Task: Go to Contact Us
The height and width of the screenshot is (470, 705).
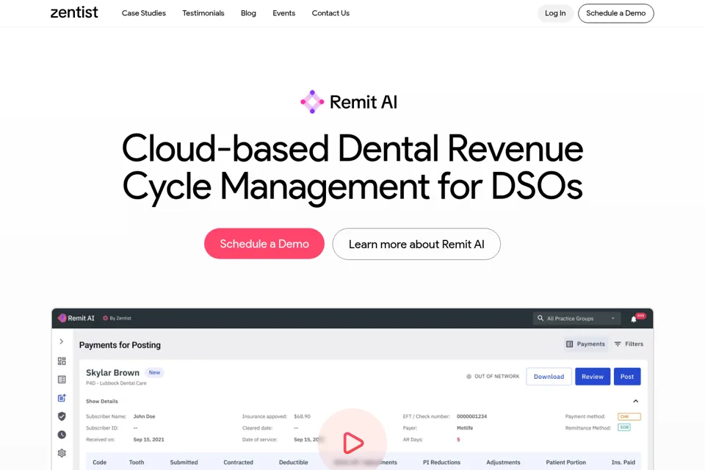Action: tap(330, 13)
